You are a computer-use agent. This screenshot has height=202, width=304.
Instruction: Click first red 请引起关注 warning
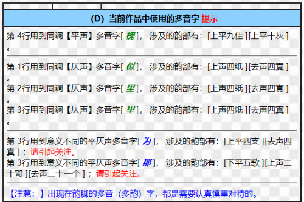pos(53,152)
